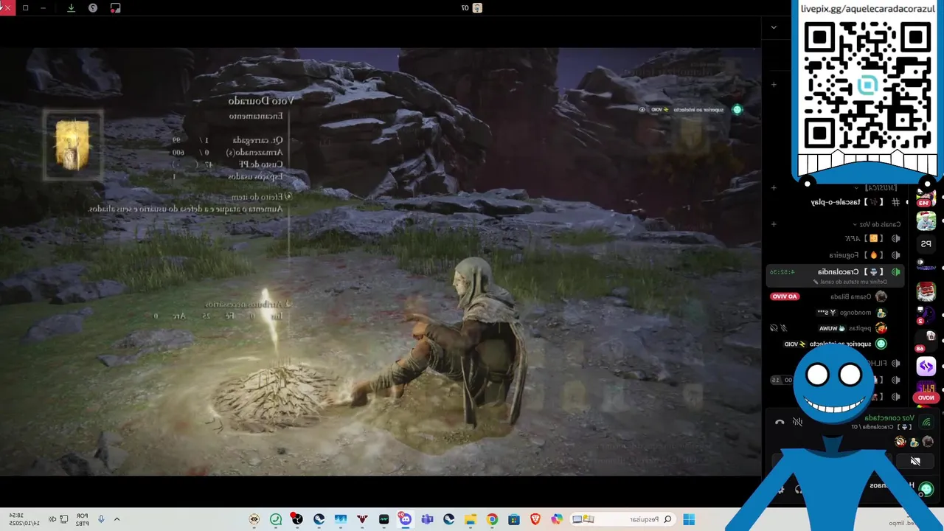Turn on camera in voice panel
The height and width of the screenshot is (531, 944).
click(915, 461)
